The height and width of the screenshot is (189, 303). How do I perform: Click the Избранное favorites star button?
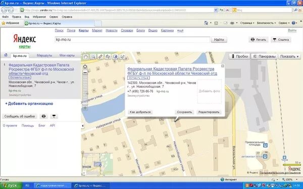[x=11, y=23]
